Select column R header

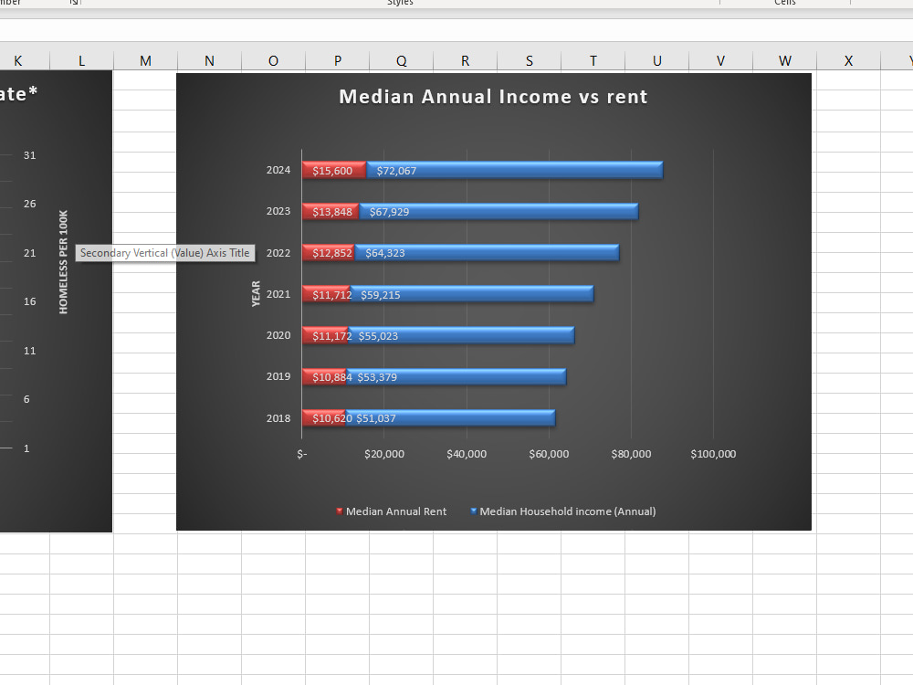[x=466, y=60]
